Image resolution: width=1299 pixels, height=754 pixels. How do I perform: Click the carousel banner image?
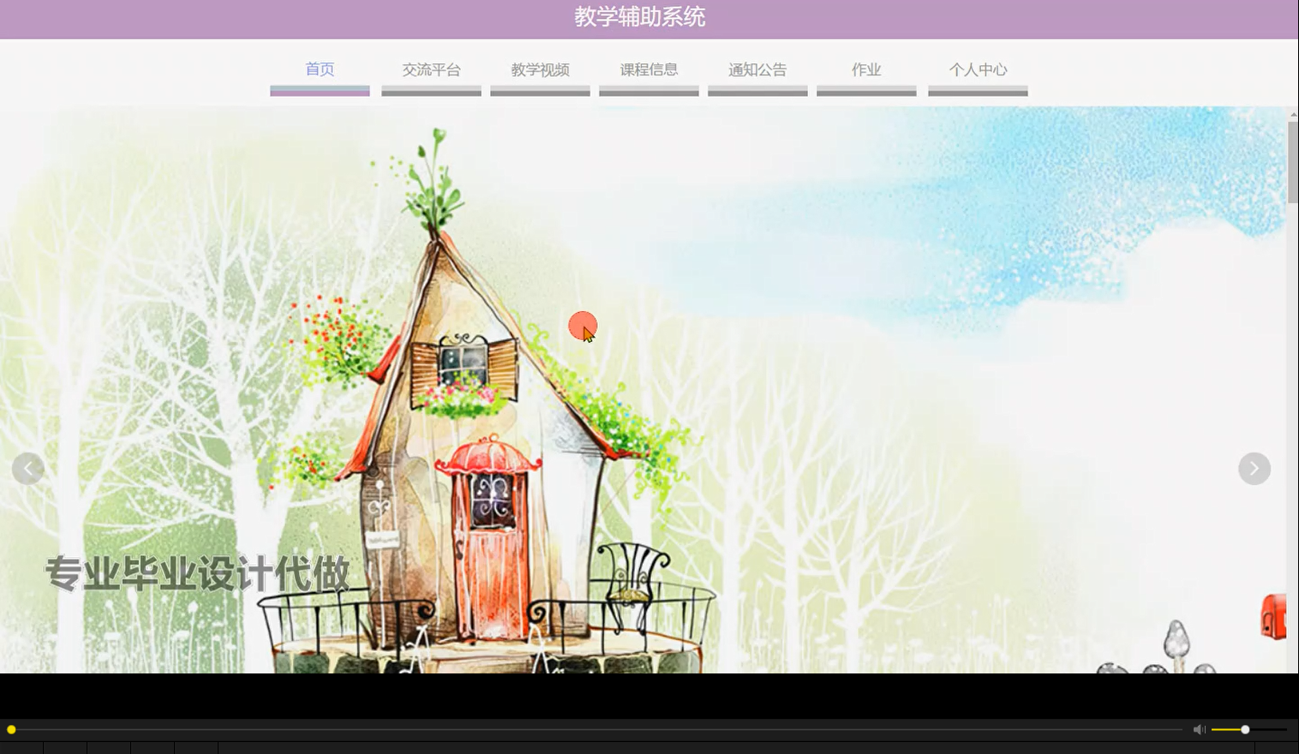click(x=643, y=386)
